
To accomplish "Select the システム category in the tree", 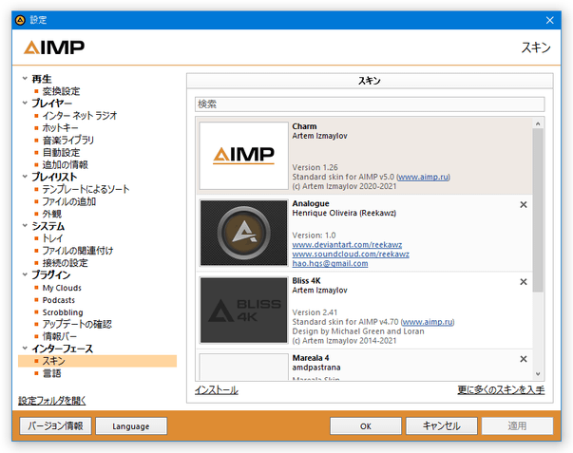I will (48, 226).
